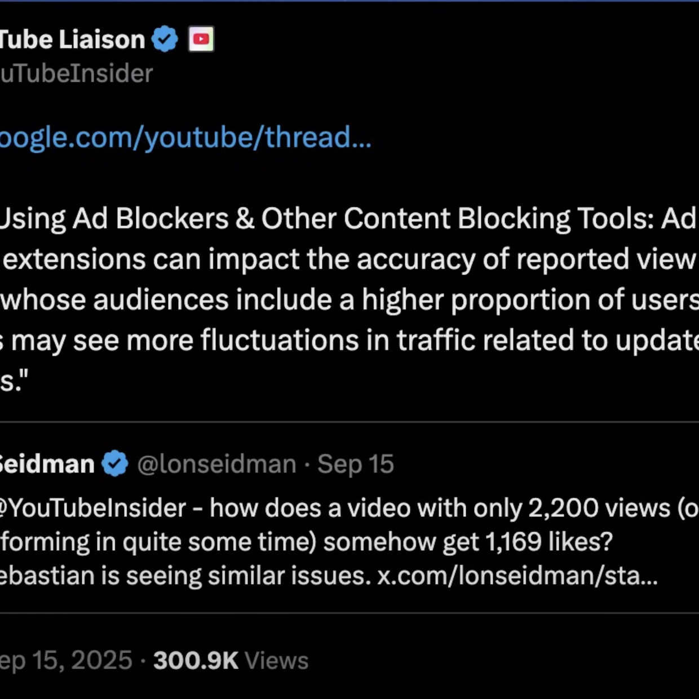Image resolution: width=699 pixels, height=699 pixels.
Task: Click the Sep 15 date on quoted post
Action: 356,464
